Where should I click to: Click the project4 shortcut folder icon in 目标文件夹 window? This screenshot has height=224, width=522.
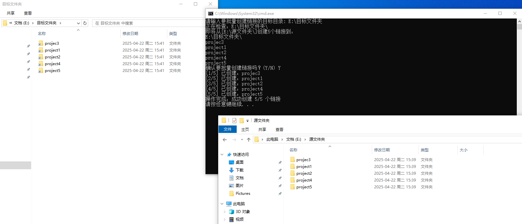pos(41,64)
